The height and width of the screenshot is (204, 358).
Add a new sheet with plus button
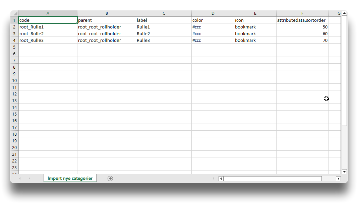tap(110, 179)
